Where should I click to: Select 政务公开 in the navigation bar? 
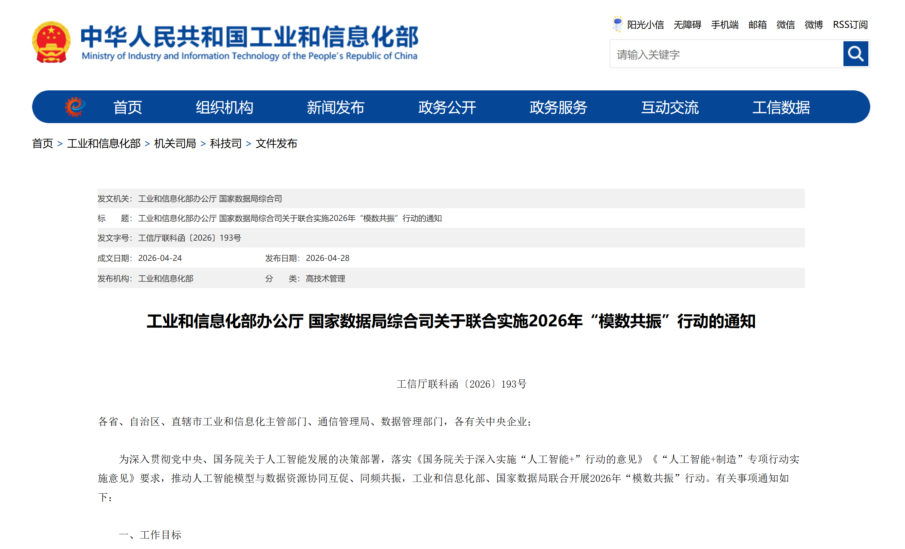(447, 107)
